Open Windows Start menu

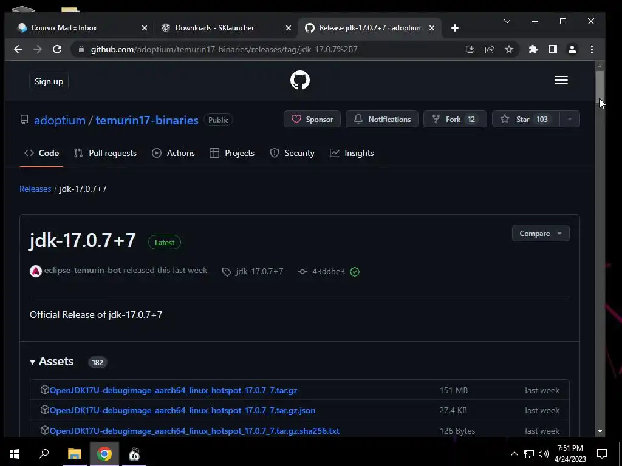tap(15, 454)
